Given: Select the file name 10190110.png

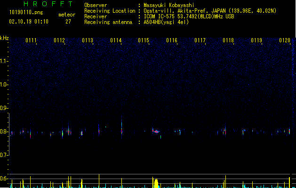Looking at the screenshot, I should (x=26, y=13).
